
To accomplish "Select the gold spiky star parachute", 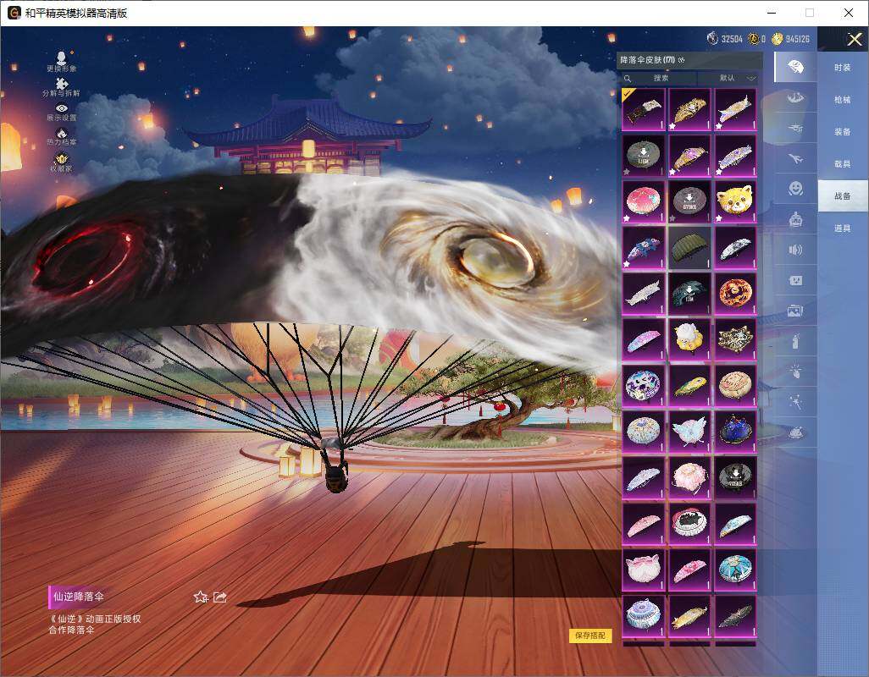I will [735, 339].
